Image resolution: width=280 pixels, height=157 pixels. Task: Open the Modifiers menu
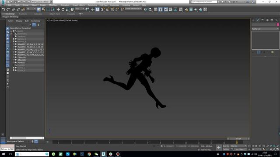[x=53, y=5]
